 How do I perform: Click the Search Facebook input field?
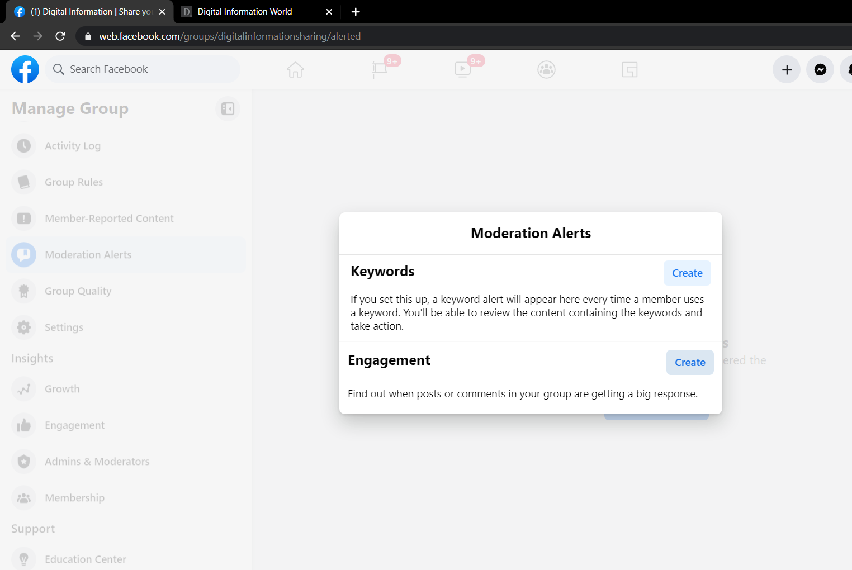(143, 69)
